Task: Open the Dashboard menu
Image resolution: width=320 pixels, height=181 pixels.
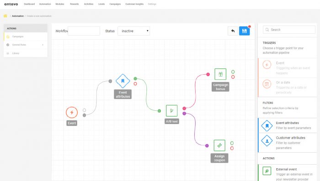Action: pyautogui.click(x=29, y=4)
